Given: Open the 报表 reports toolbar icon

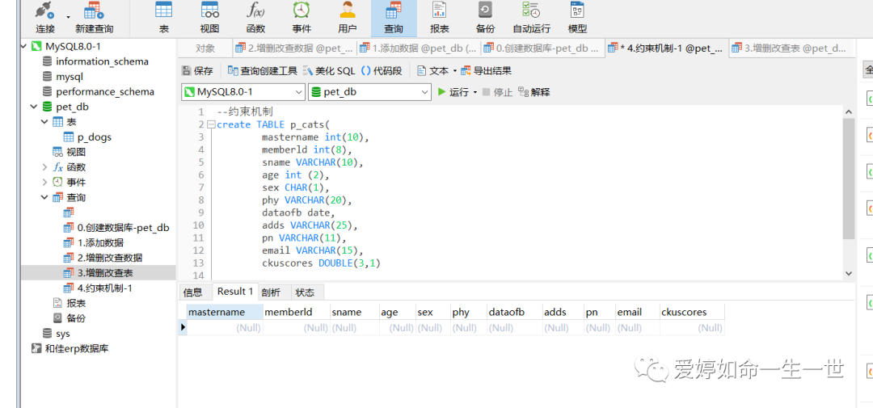Looking at the screenshot, I should pyautogui.click(x=440, y=18).
